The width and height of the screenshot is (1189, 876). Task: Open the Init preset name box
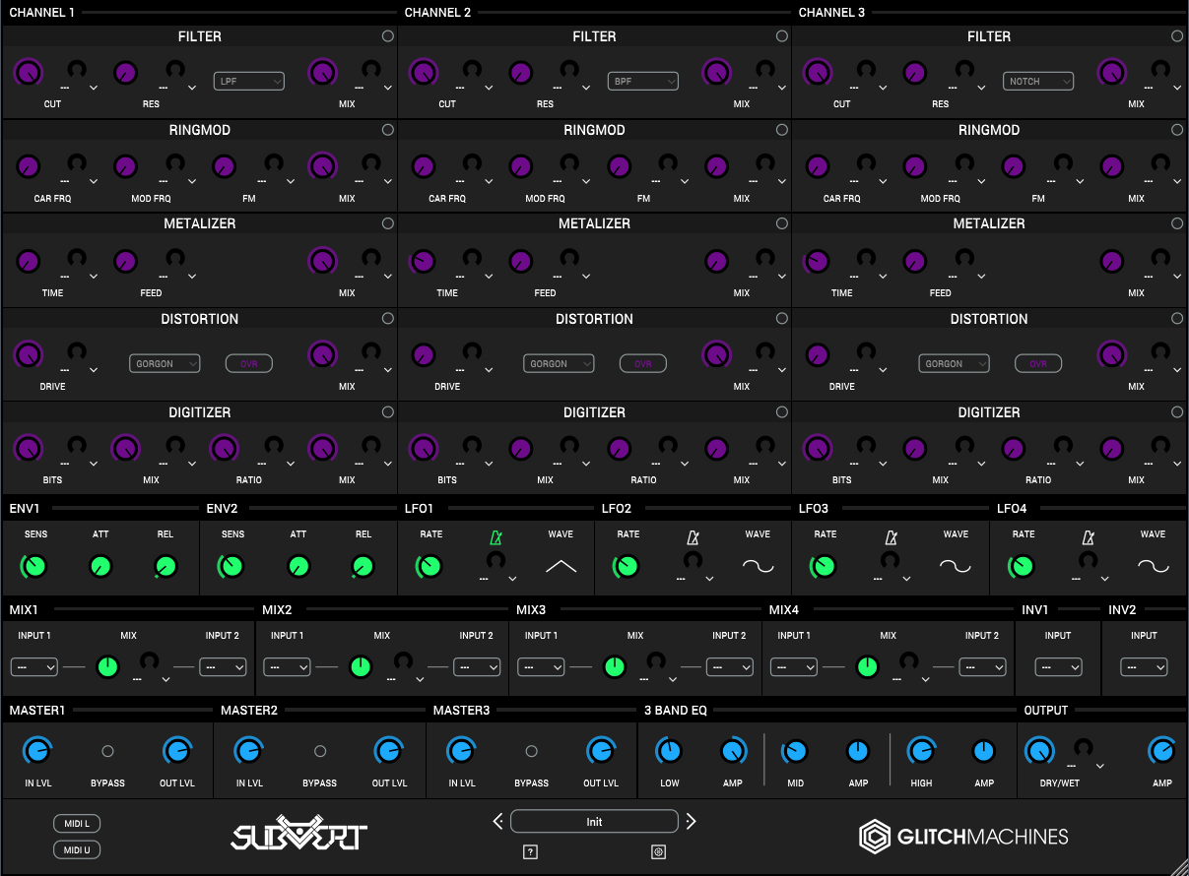pos(594,821)
